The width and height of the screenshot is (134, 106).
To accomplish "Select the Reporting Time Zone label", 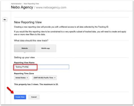I will pyautogui.click(x=24, y=74).
